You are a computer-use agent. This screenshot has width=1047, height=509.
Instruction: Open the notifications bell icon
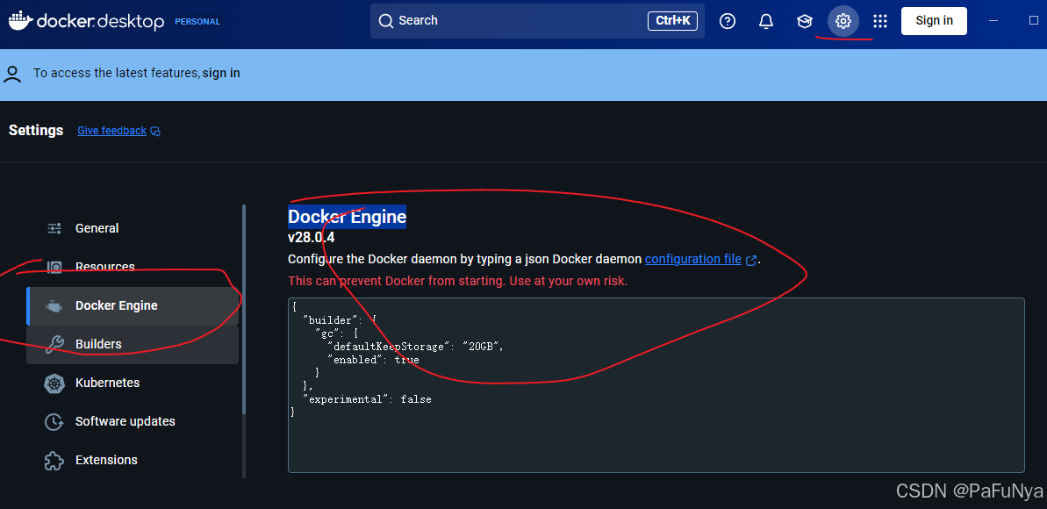tap(766, 21)
